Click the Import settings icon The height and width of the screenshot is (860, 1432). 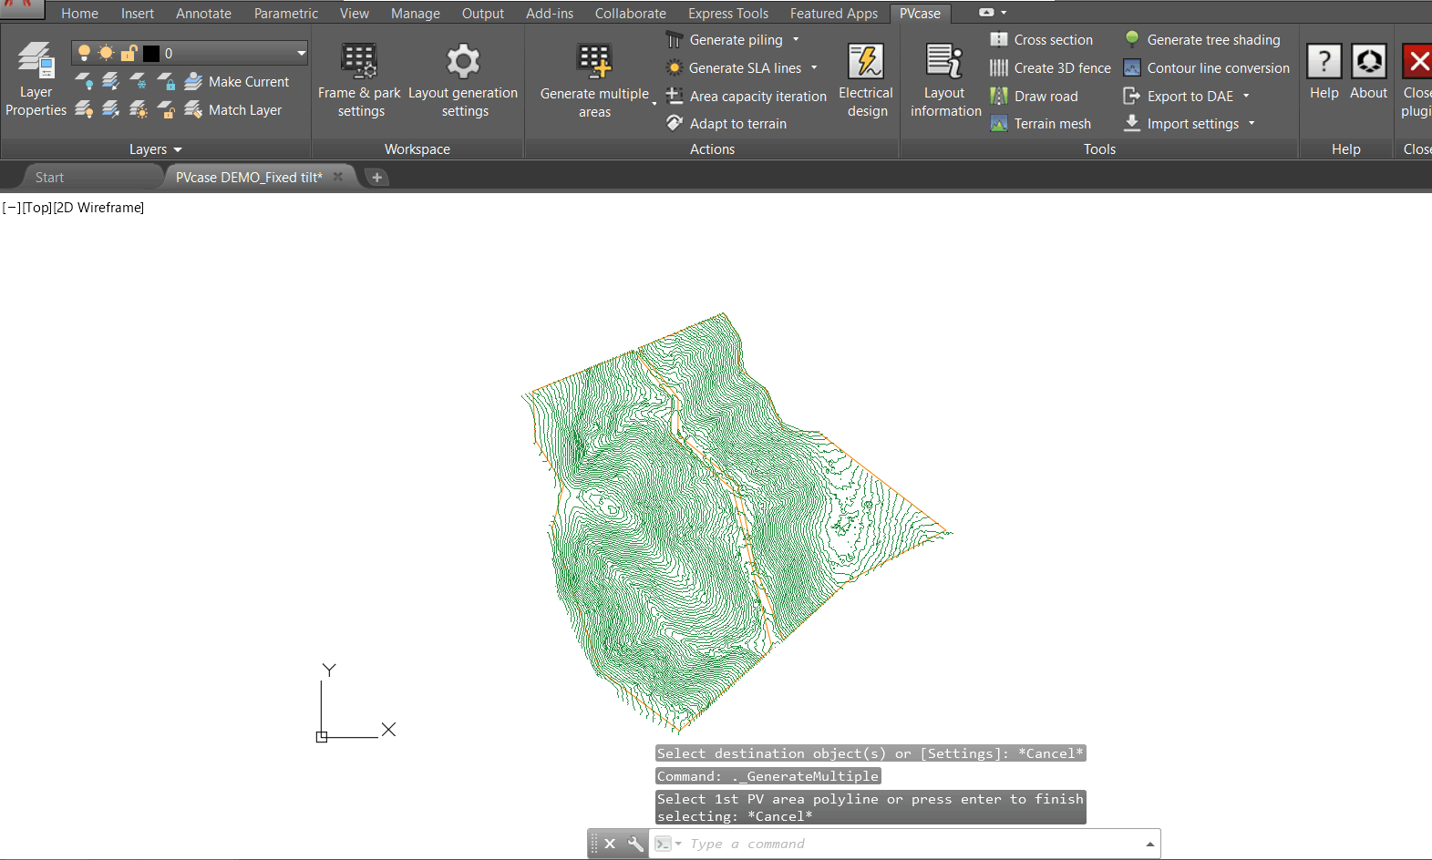point(1132,122)
